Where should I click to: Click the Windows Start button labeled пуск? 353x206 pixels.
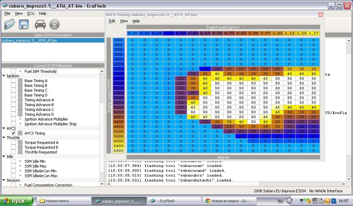[17, 201]
